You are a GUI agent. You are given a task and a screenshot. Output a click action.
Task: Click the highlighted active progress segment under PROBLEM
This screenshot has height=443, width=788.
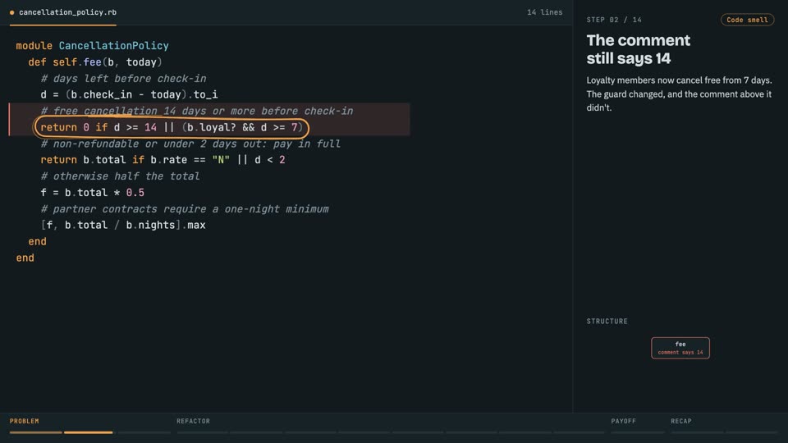(89, 432)
